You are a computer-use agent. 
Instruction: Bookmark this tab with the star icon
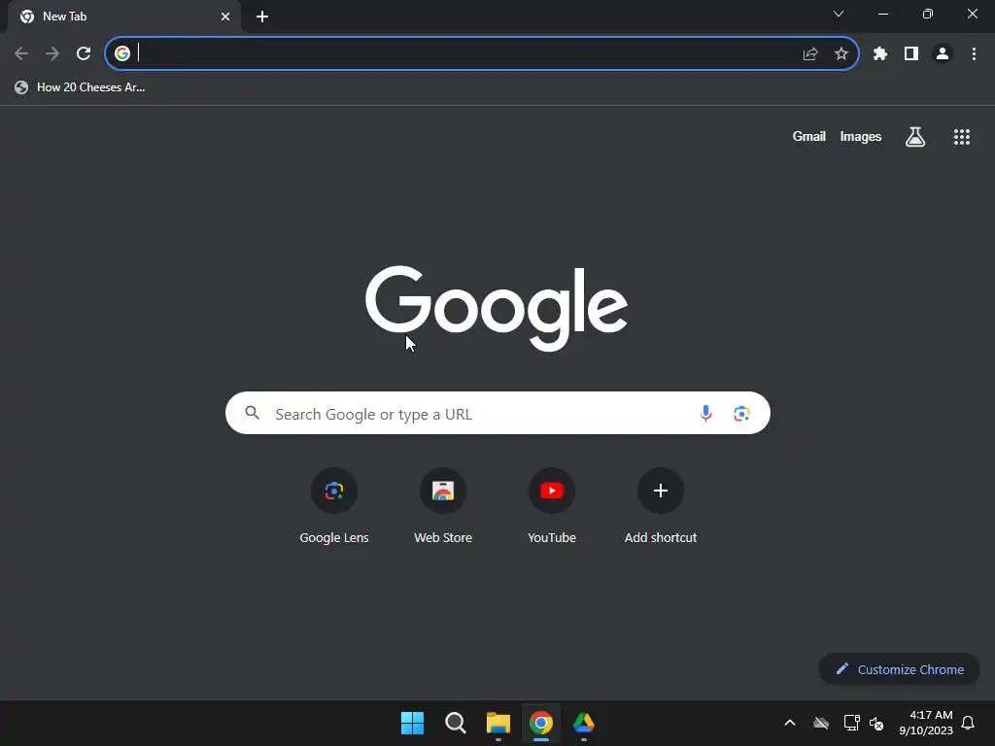click(841, 54)
